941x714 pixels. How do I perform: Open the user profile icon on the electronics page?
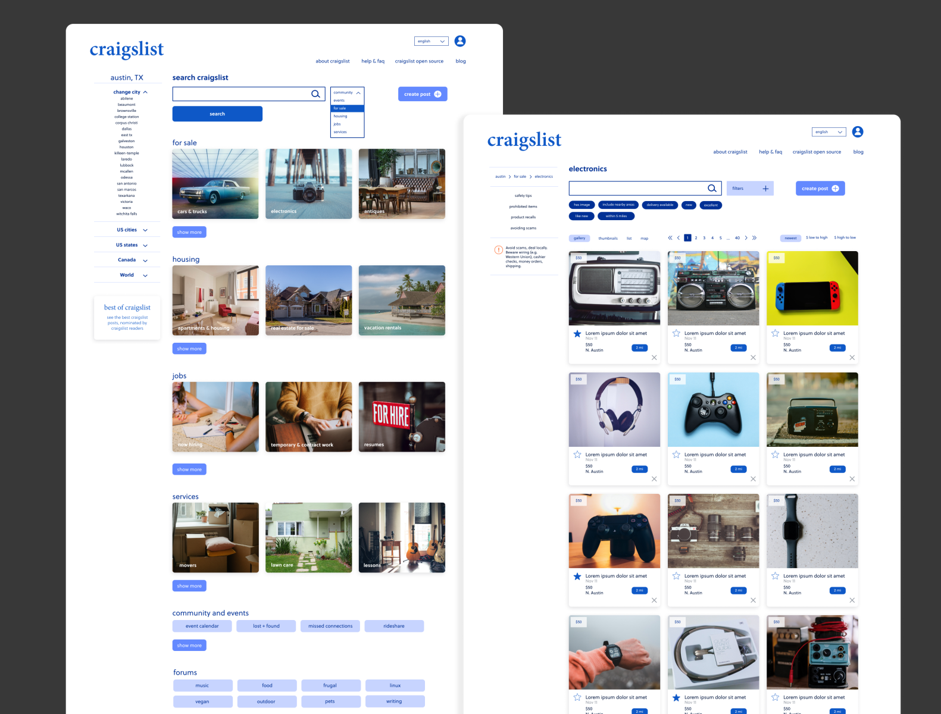858,131
